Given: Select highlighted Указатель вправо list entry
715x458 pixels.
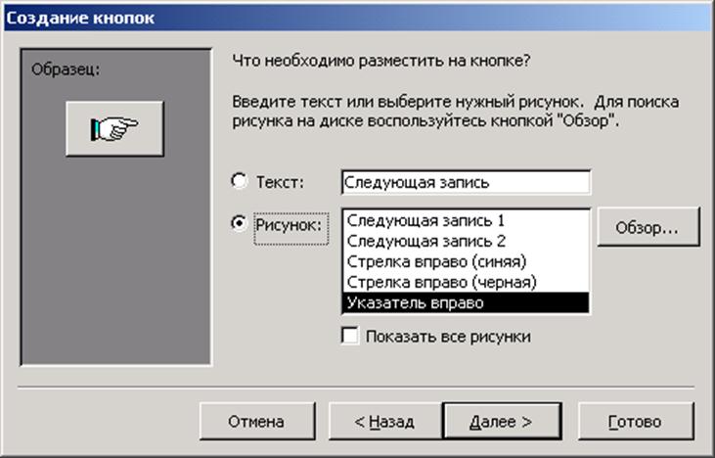Looking at the screenshot, I should pyautogui.click(x=466, y=302).
